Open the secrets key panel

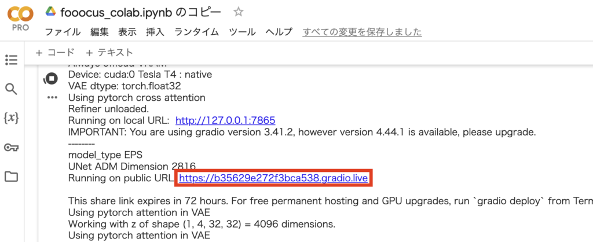[11, 148]
